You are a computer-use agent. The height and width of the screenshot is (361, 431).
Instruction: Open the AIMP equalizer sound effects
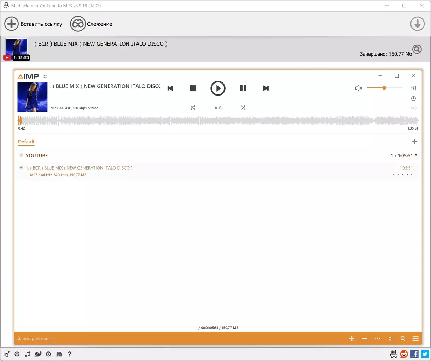[414, 88]
